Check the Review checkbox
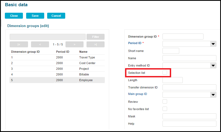This screenshot has width=221, height=132. pos(165,102)
